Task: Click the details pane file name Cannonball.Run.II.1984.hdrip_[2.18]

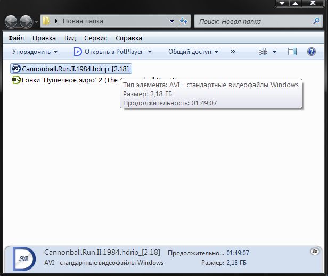Action: coord(102,253)
